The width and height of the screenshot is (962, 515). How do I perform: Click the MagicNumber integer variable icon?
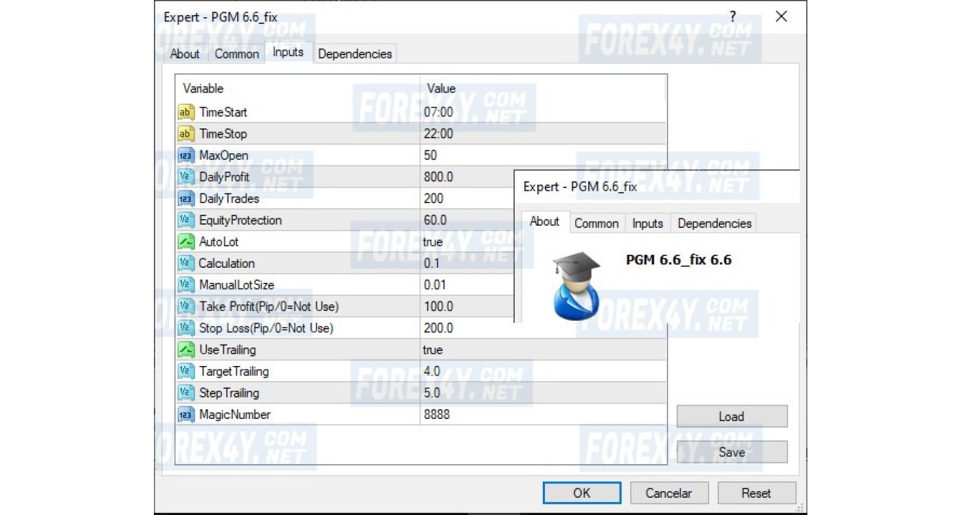pos(186,415)
